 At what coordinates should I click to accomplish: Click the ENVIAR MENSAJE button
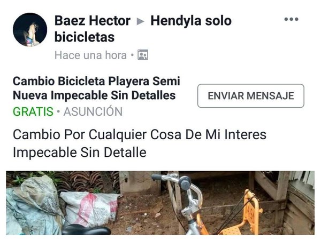point(251,95)
